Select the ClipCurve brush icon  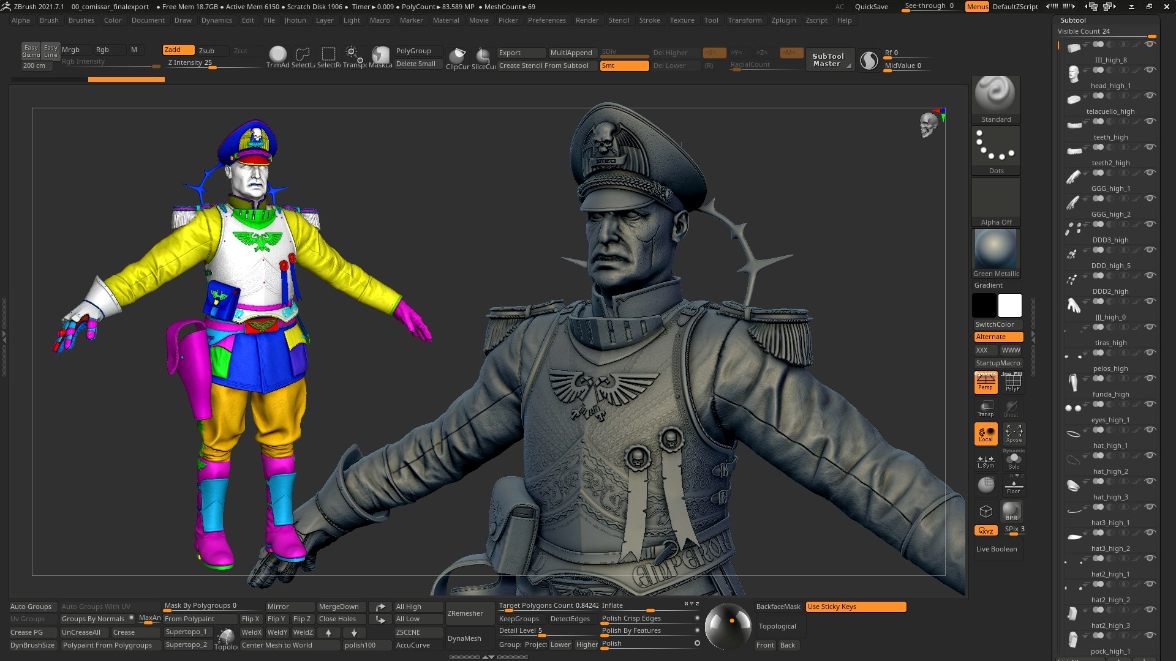click(457, 56)
